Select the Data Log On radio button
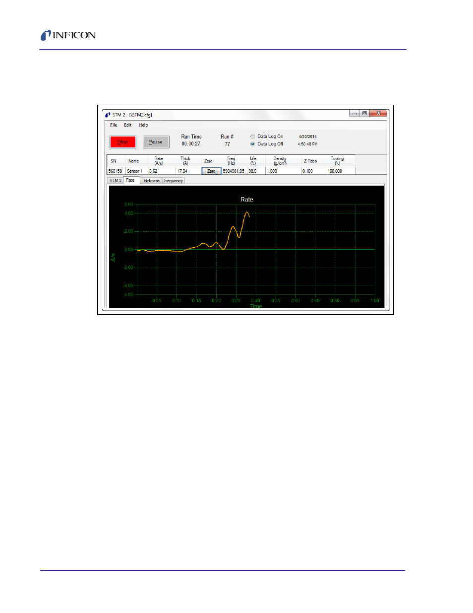 252,136
